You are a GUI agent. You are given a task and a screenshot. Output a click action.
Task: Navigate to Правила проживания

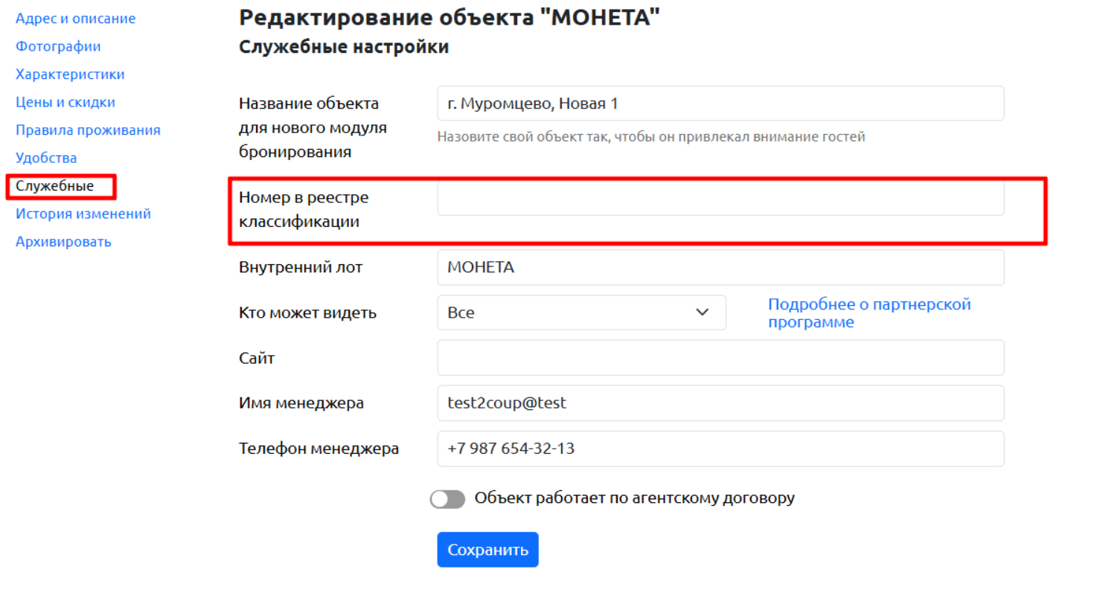[88, 130]
